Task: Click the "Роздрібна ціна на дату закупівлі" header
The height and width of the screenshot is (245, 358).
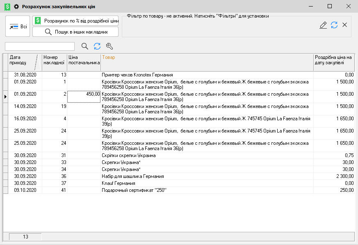Action: coord(333,60)
